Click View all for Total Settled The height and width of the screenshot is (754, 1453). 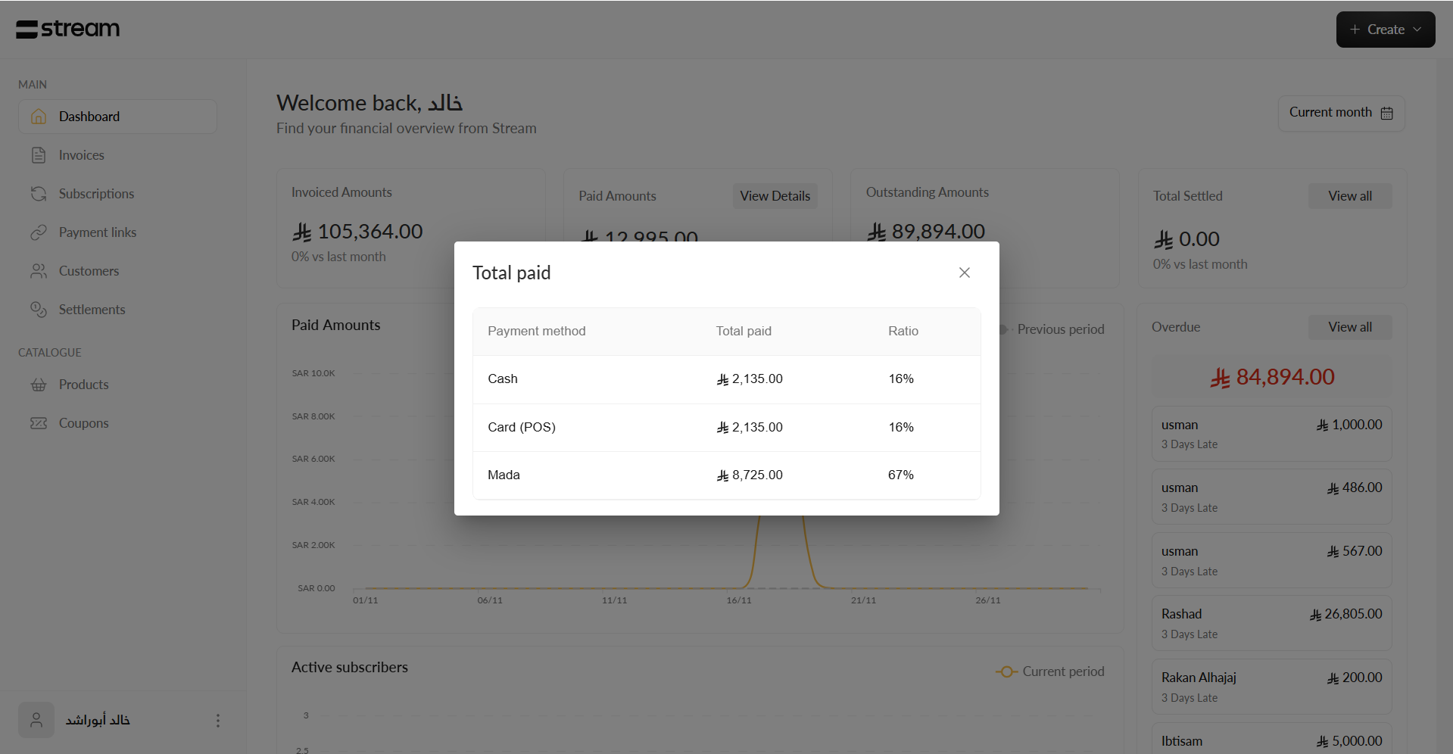pyautogui.click(x=1349, y=196)
